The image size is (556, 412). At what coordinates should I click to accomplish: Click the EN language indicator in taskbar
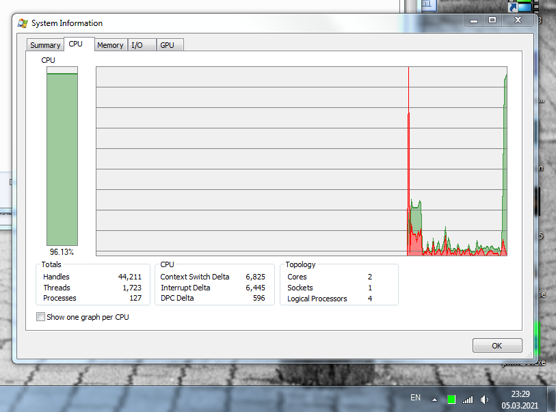point(415,398)
